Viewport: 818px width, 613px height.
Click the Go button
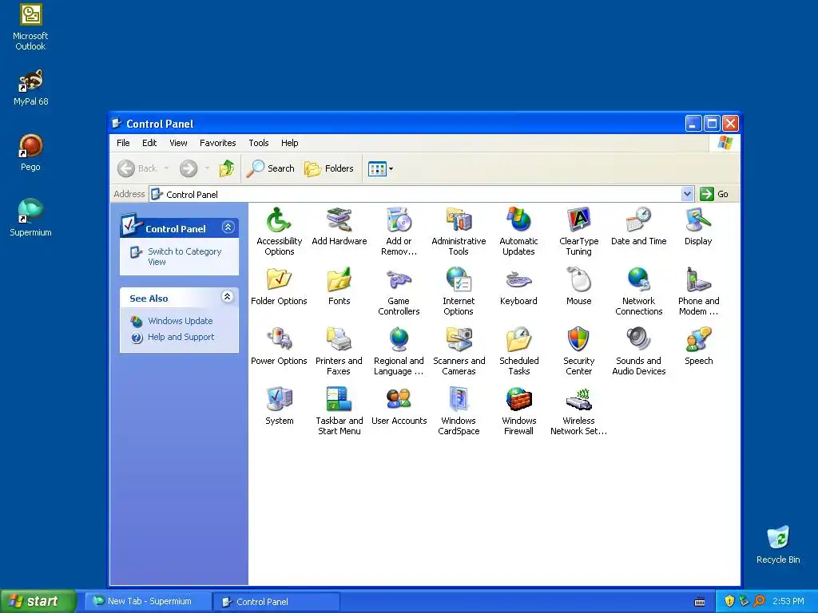[715, 194]
